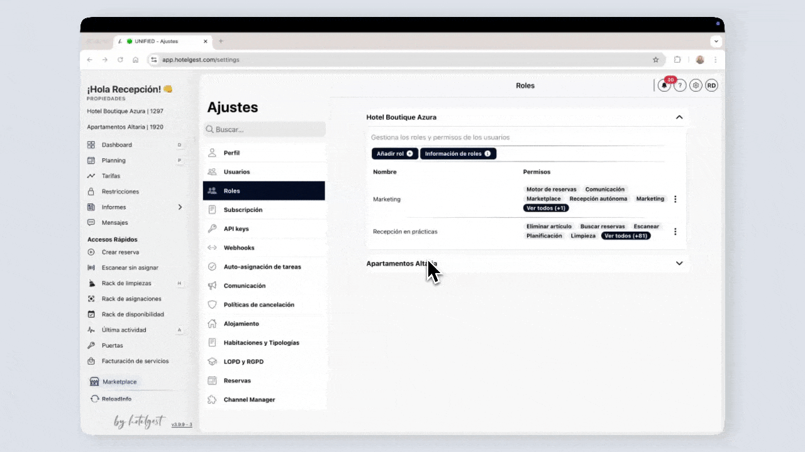Viewport: 805px width, 452px height.
Task: Click Ver todos (+81) permissions tag
Action: coord(625,236)
